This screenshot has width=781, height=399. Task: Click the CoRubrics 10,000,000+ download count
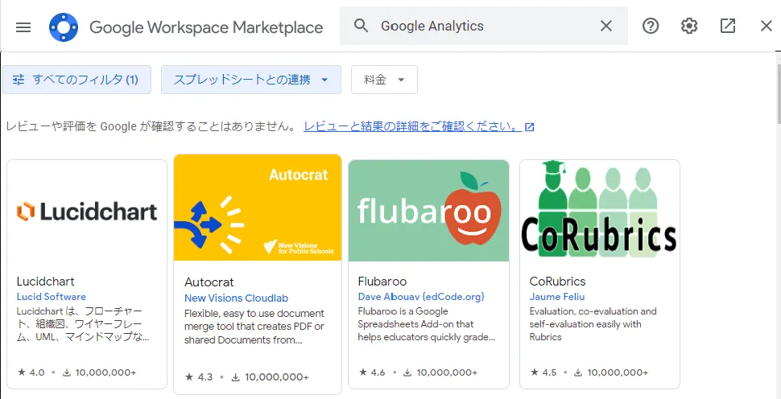611,372
